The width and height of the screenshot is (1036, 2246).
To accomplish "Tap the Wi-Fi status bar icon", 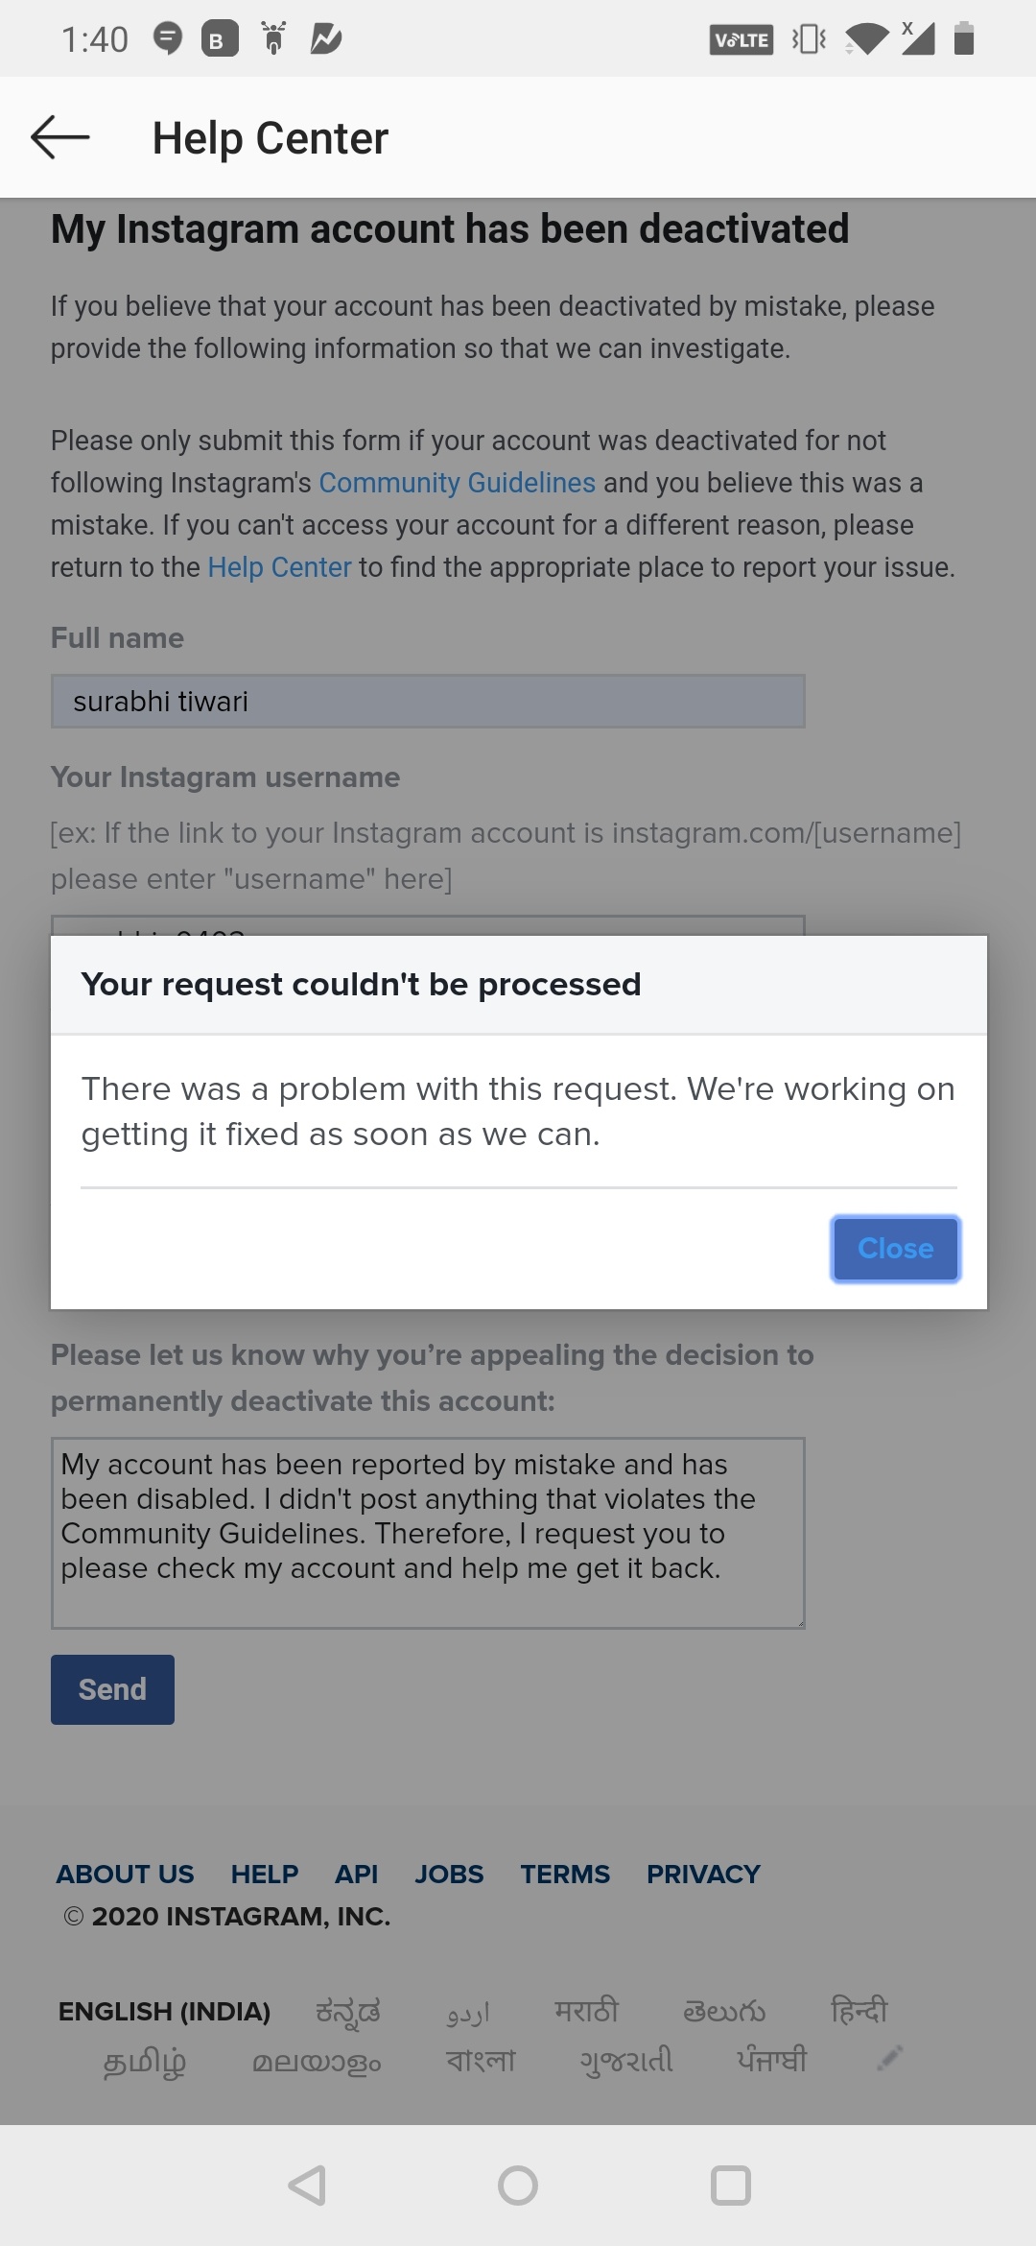I will (x=867, y=39).
